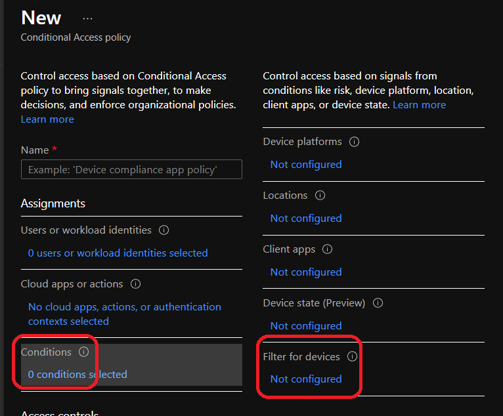Image resolution: width=503 pixels, height=416 pixels.
Task: Configure Client apps via Not configured link
Action: tap(306, 272)
